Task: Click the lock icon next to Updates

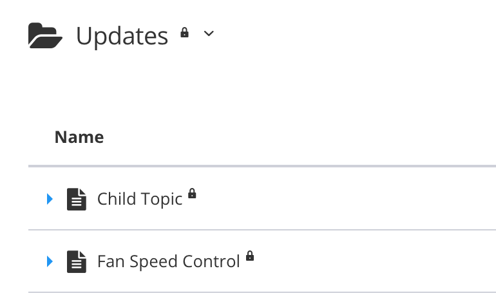Action: click(185, 32)
